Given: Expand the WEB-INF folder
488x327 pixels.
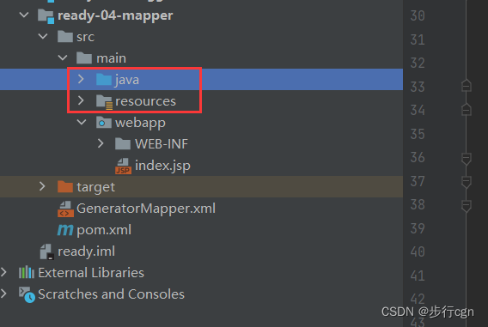Looking at the screenshot, I should (101, 143).
